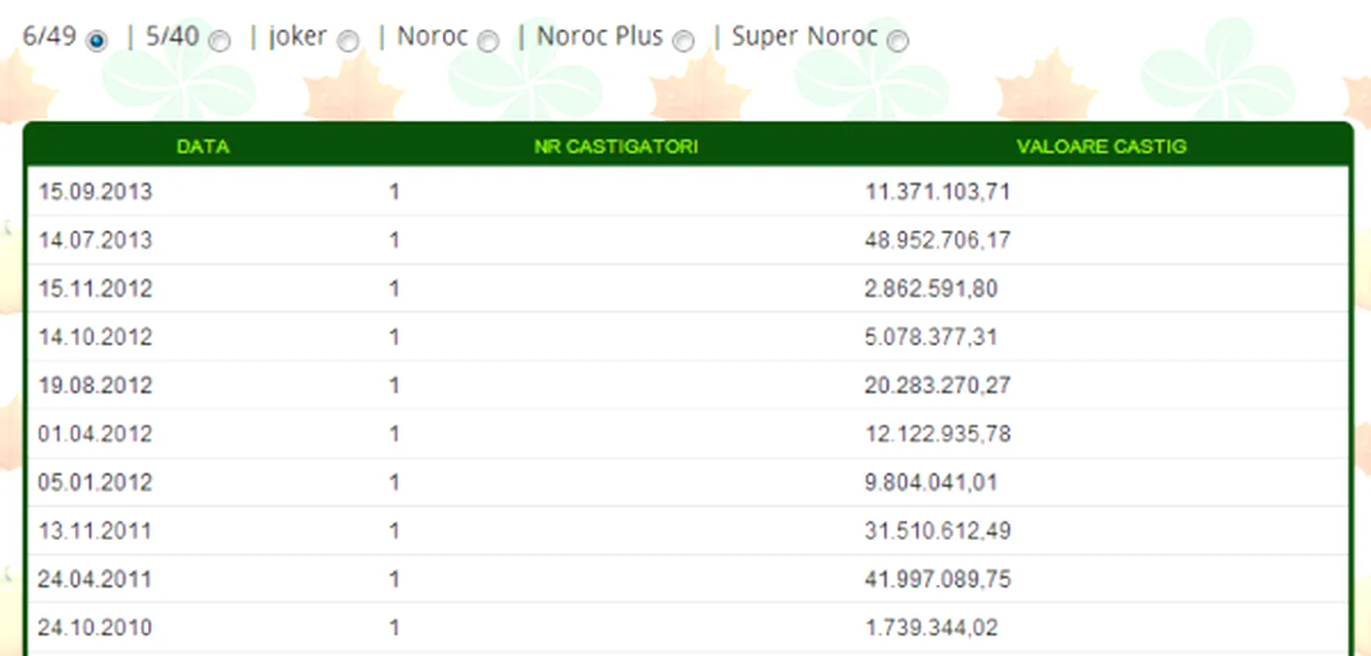Select the 19.08.2012 date row
Viewport: 1371px width, 656px height.
click(x=95, y=386)
